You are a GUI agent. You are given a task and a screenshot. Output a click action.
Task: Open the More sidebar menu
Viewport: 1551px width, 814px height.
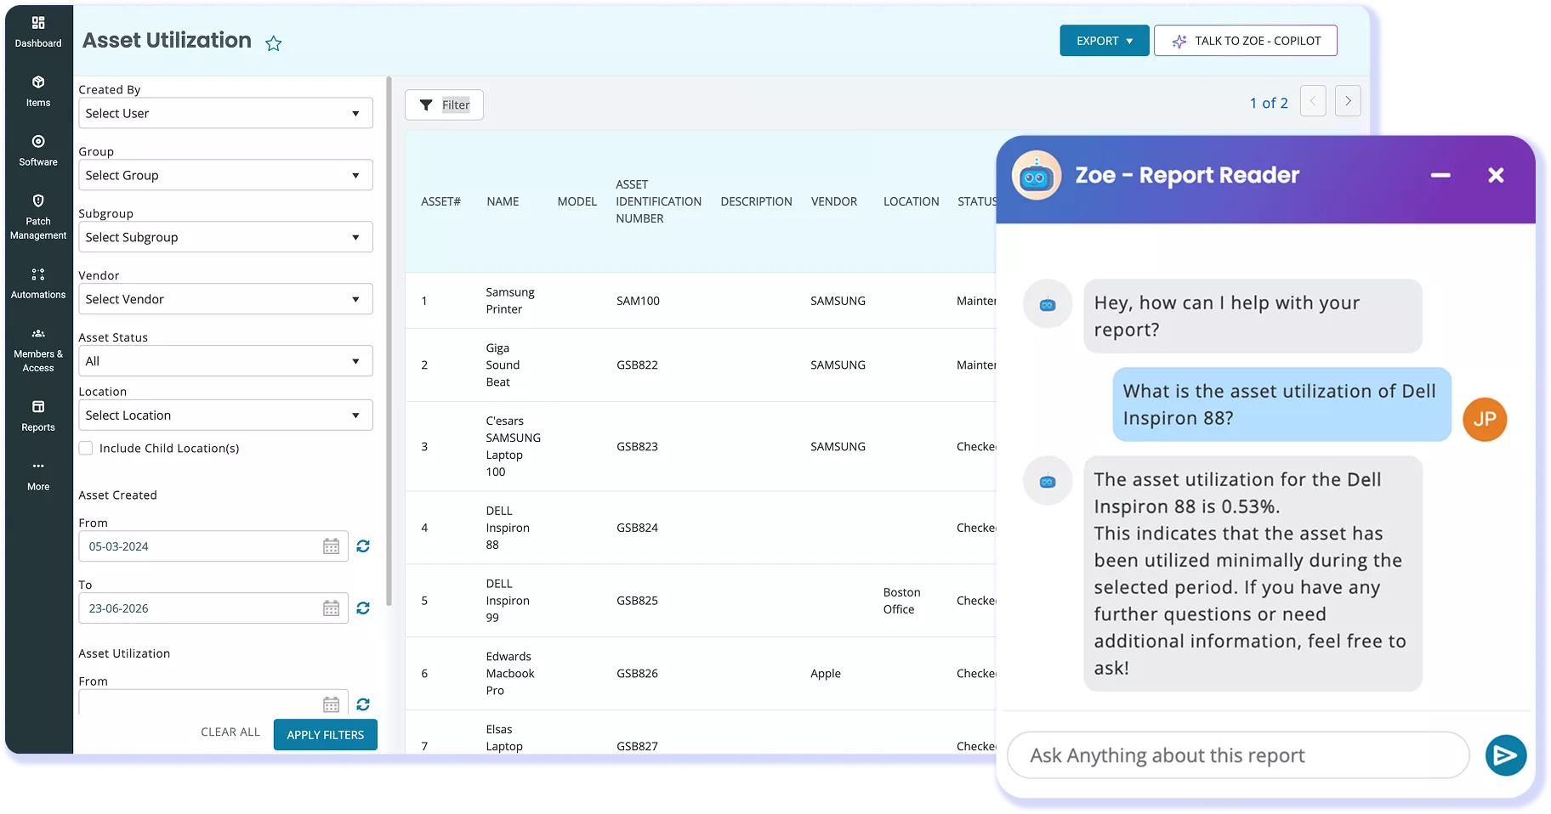[38, 476]
